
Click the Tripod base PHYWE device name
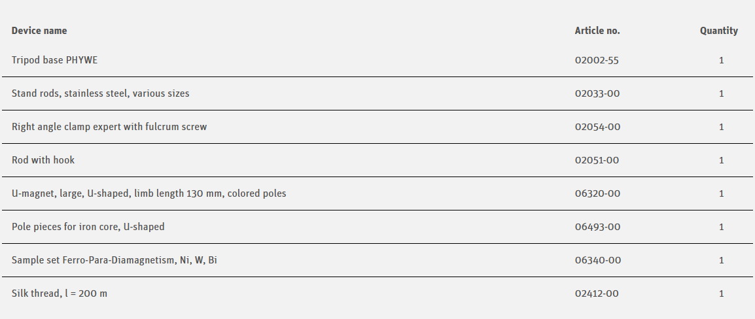[x=55, y=60]
